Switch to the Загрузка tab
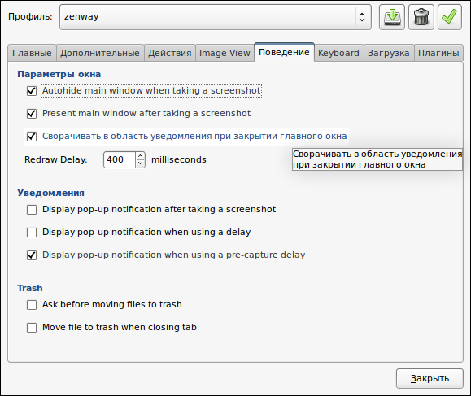This screenshot has width=471, height=396. [x=389, y=53]
